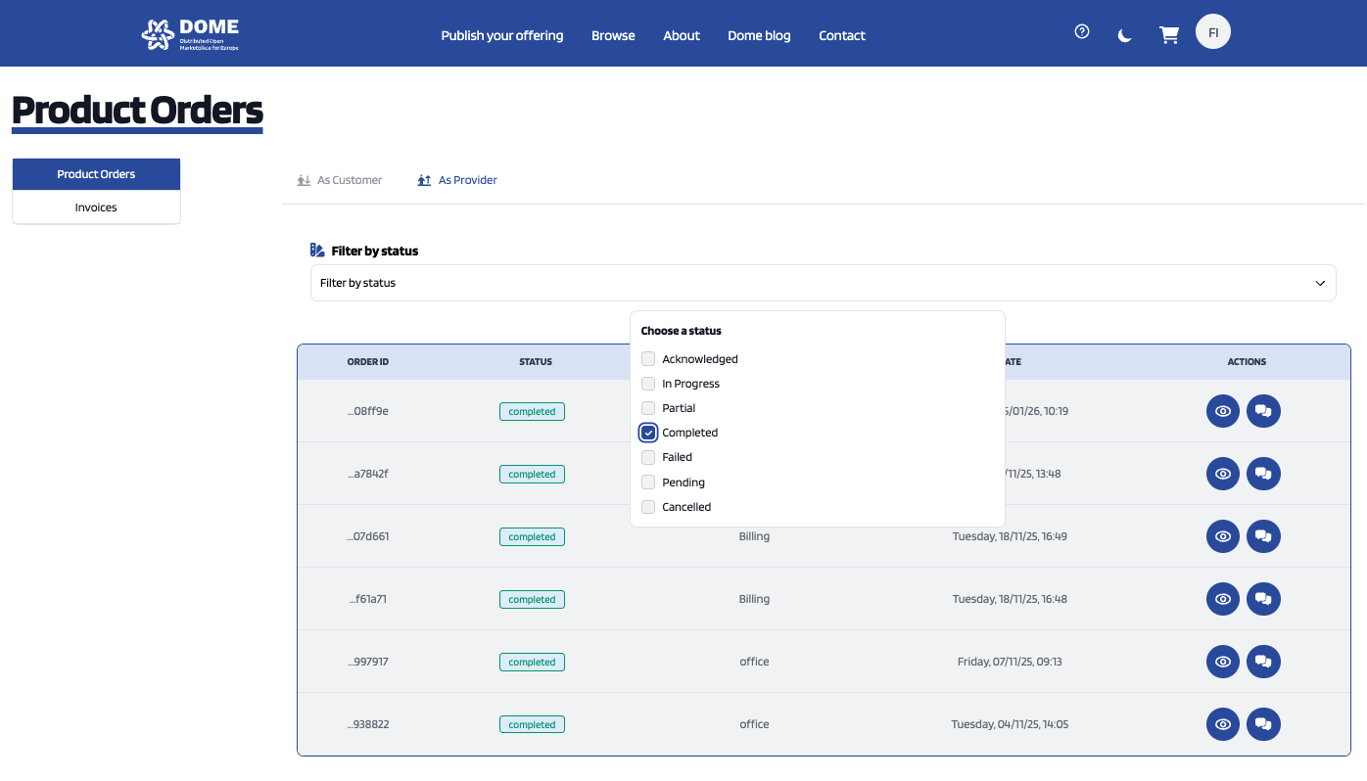The height and width of the screenshot is (781, 1367).
Task: Toggle dark mode moon icon
Action: (x=1125, y=35)
